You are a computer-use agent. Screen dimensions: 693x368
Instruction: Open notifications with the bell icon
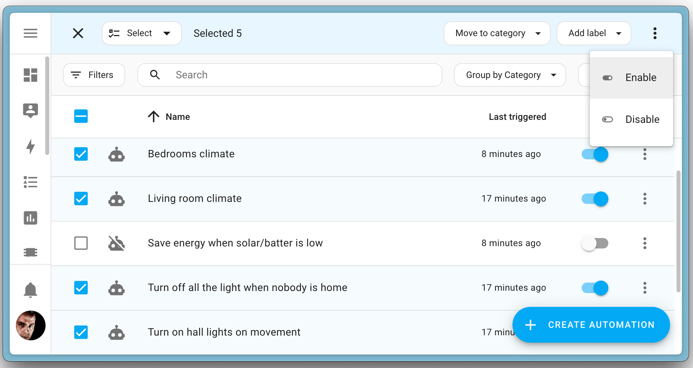click(x=31, y=289)
